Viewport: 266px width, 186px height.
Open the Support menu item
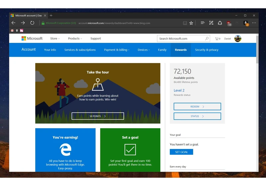(95, 39)
